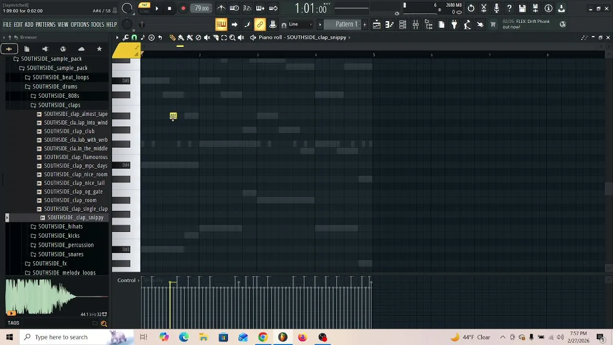Click the orange link/multilink controllers icon

[260, 24]
